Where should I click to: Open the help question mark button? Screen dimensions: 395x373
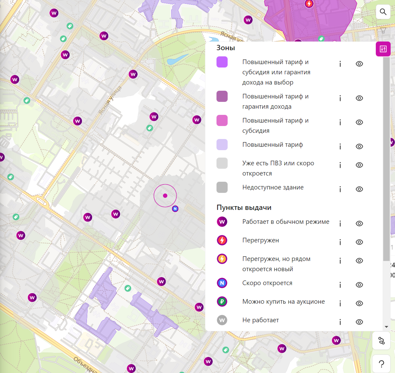coord(381,364)
